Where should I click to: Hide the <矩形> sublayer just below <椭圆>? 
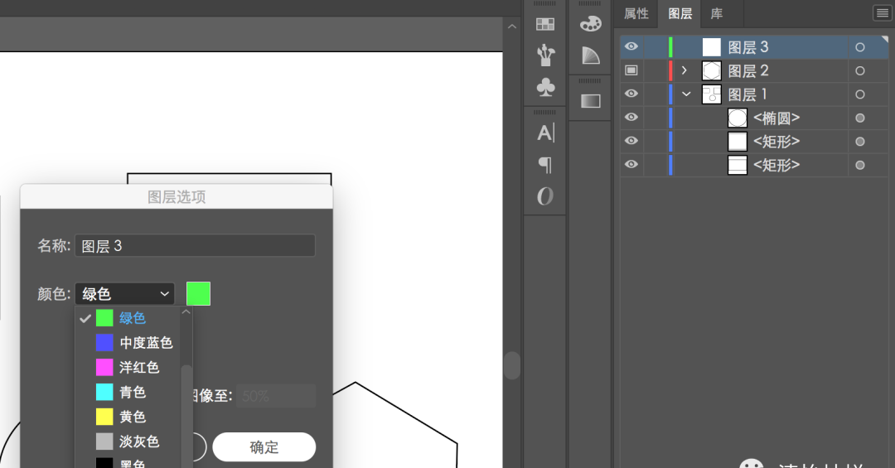631,141
